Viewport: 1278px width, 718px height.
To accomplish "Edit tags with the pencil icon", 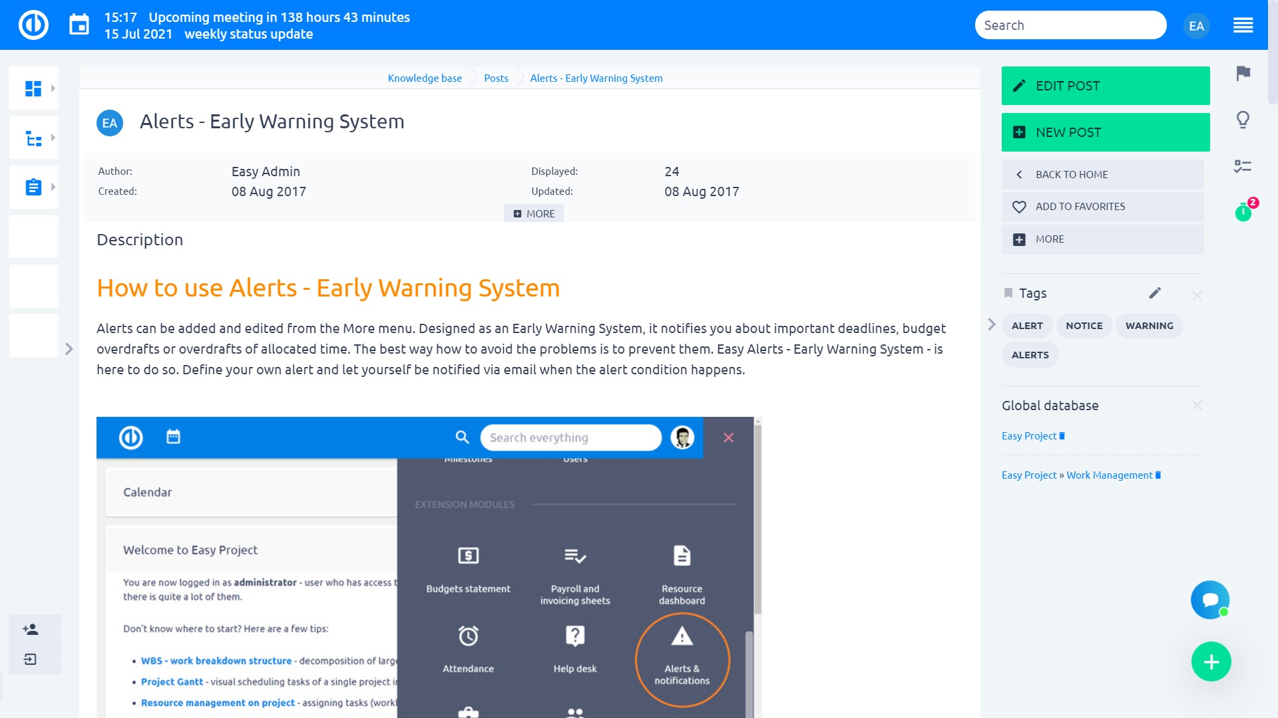I will pos(1155,293).
